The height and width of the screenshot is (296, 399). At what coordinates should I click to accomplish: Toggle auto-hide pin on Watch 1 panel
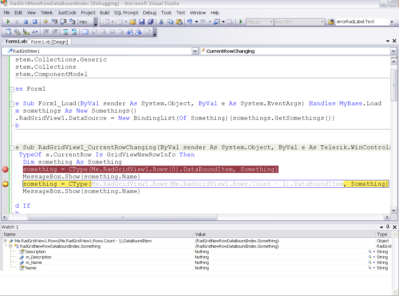coord(388,227)
